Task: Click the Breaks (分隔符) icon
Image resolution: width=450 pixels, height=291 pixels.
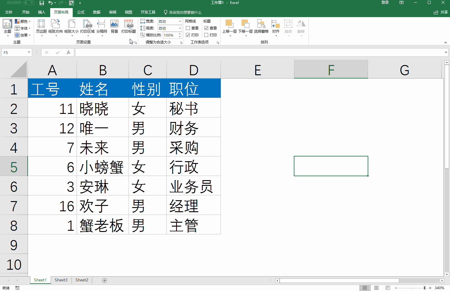Action: (102, 28)
